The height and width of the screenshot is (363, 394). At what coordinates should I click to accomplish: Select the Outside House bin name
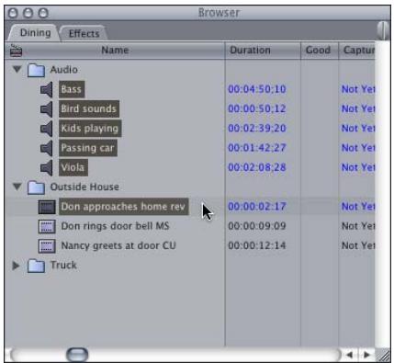tap(84, 187)
